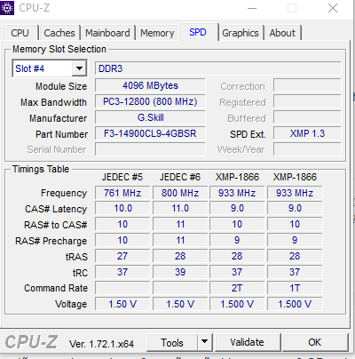Click the JEDEC #6 column header

click(x=180, y=177)
